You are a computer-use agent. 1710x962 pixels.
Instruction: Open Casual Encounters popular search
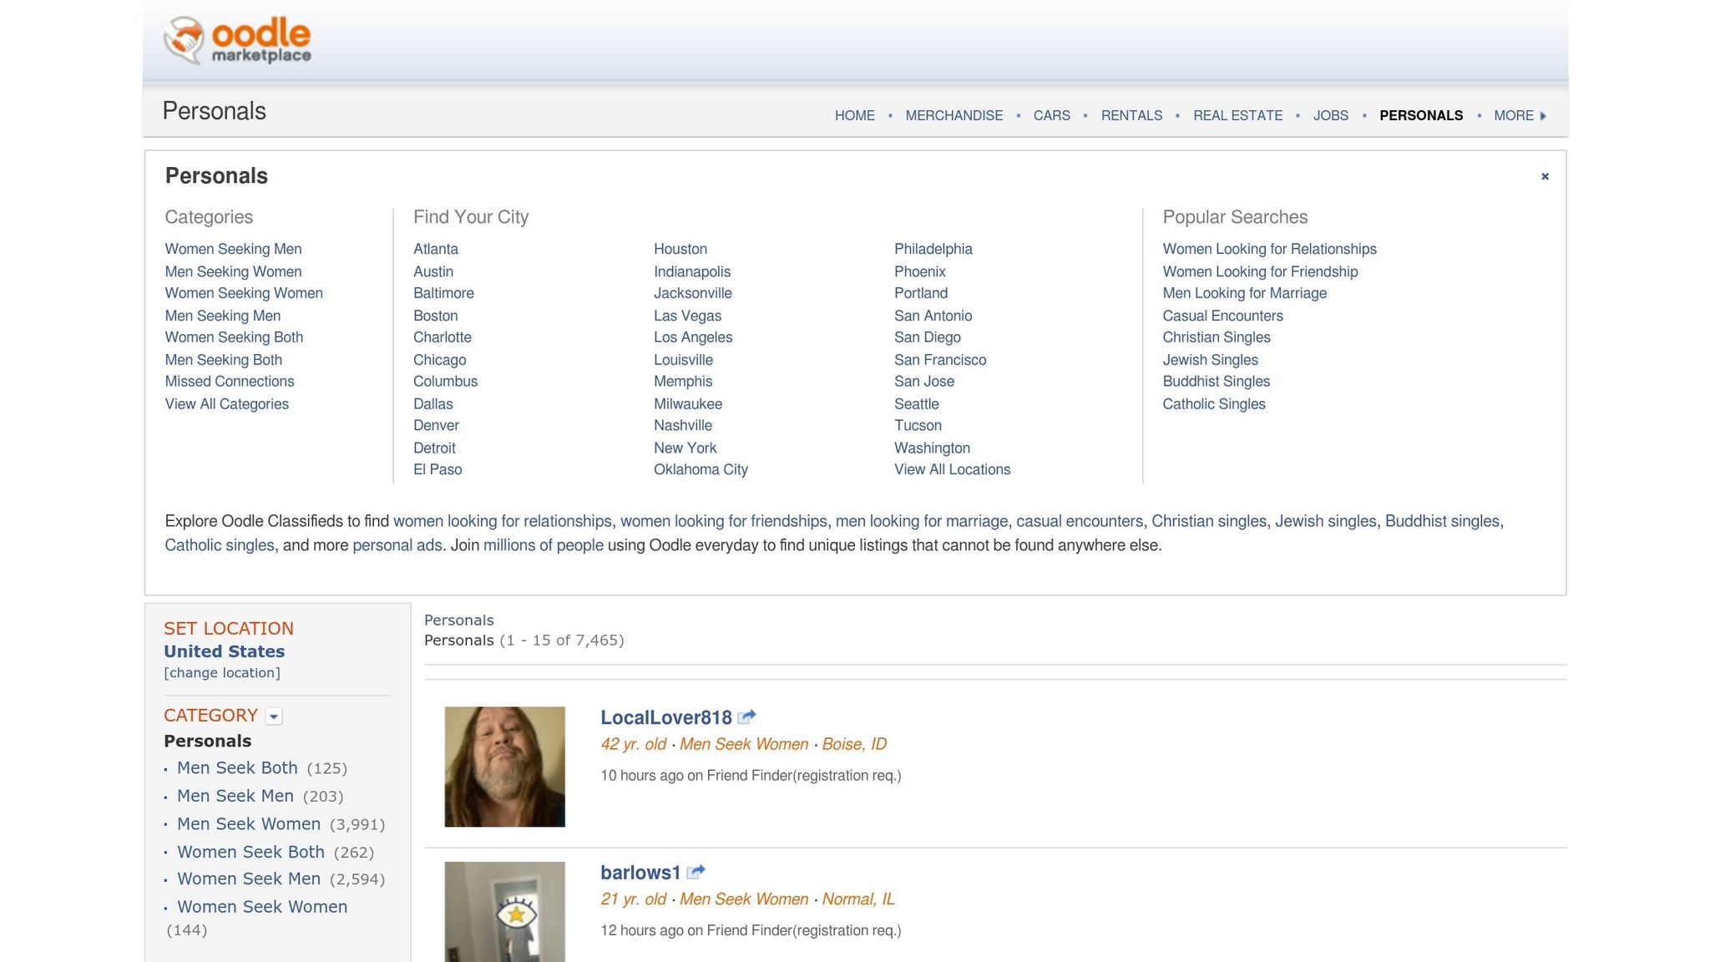point(1222,316)
